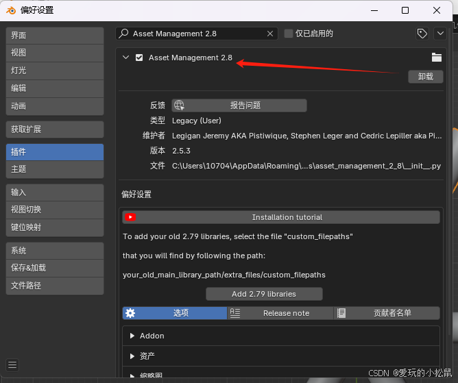Clear the add-on search text
Image resolution: width=458 pixels, height=383 pixels.
tap(270, 34)
